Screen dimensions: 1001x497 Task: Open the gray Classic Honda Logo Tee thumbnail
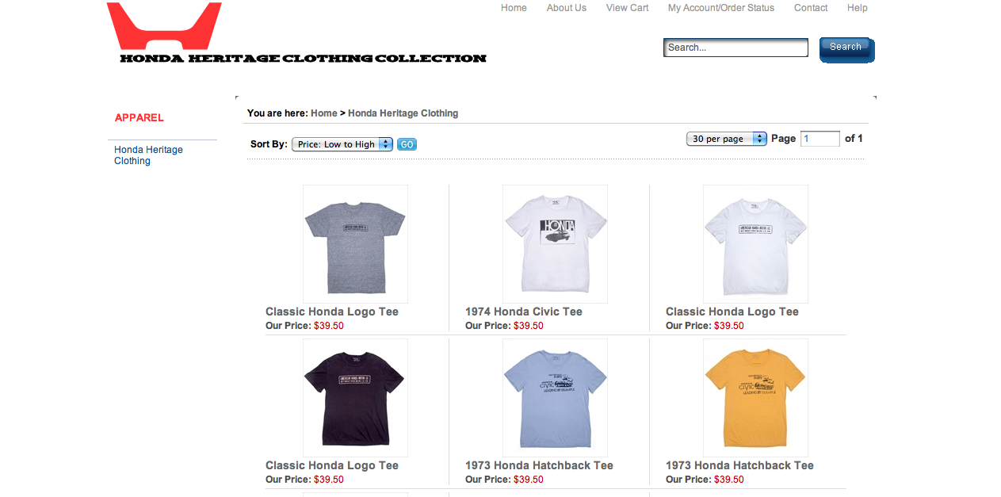pyautogui.click(x=355, y=244)
